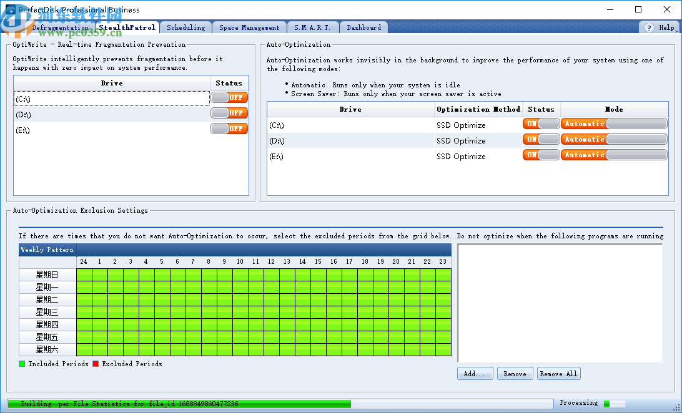682x413 pixels.
Task: Select the S.M.A.R.T. tab
Action: point(313,27)
